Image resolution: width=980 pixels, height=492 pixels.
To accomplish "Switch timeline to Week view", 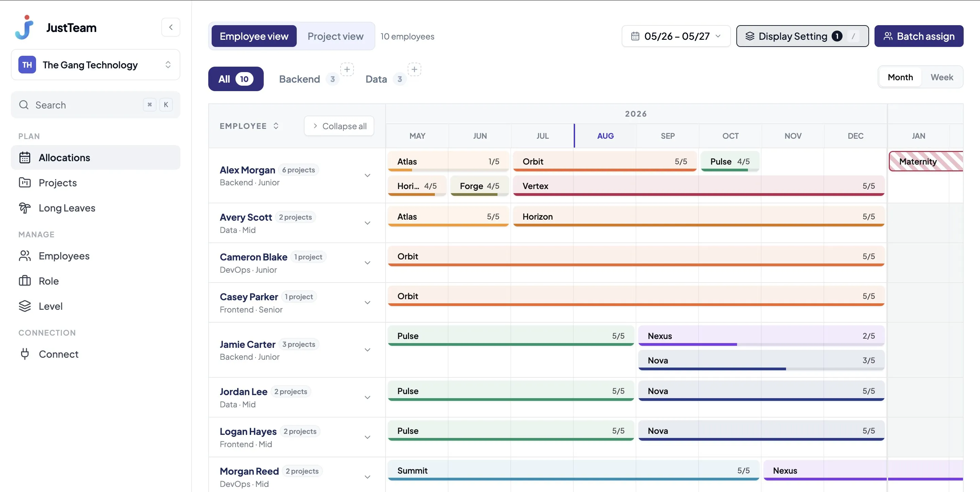I will pos(942,77).
